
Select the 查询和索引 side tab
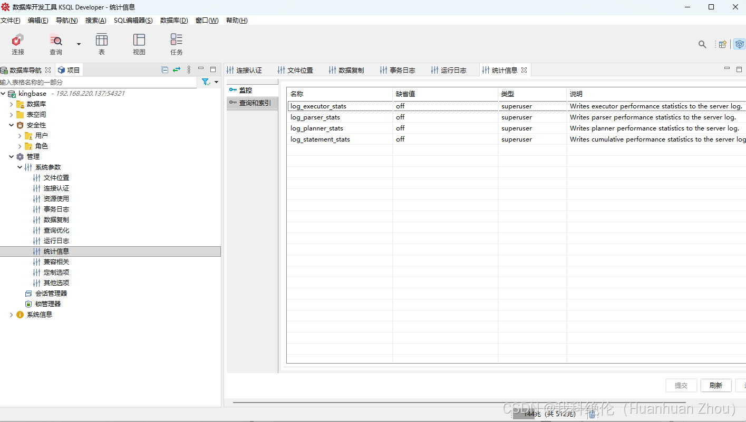[x=252, y=103]
